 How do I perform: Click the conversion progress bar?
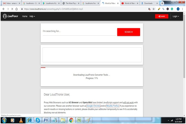pyautogui.click(x=92, y=68)
